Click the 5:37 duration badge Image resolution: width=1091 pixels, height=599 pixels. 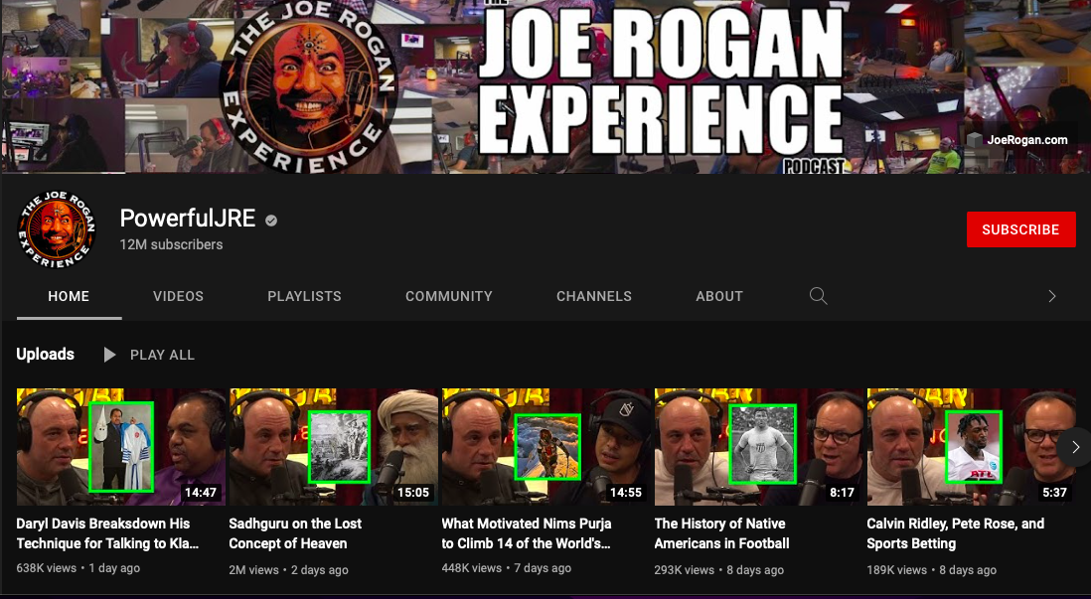coord(1054,493)
